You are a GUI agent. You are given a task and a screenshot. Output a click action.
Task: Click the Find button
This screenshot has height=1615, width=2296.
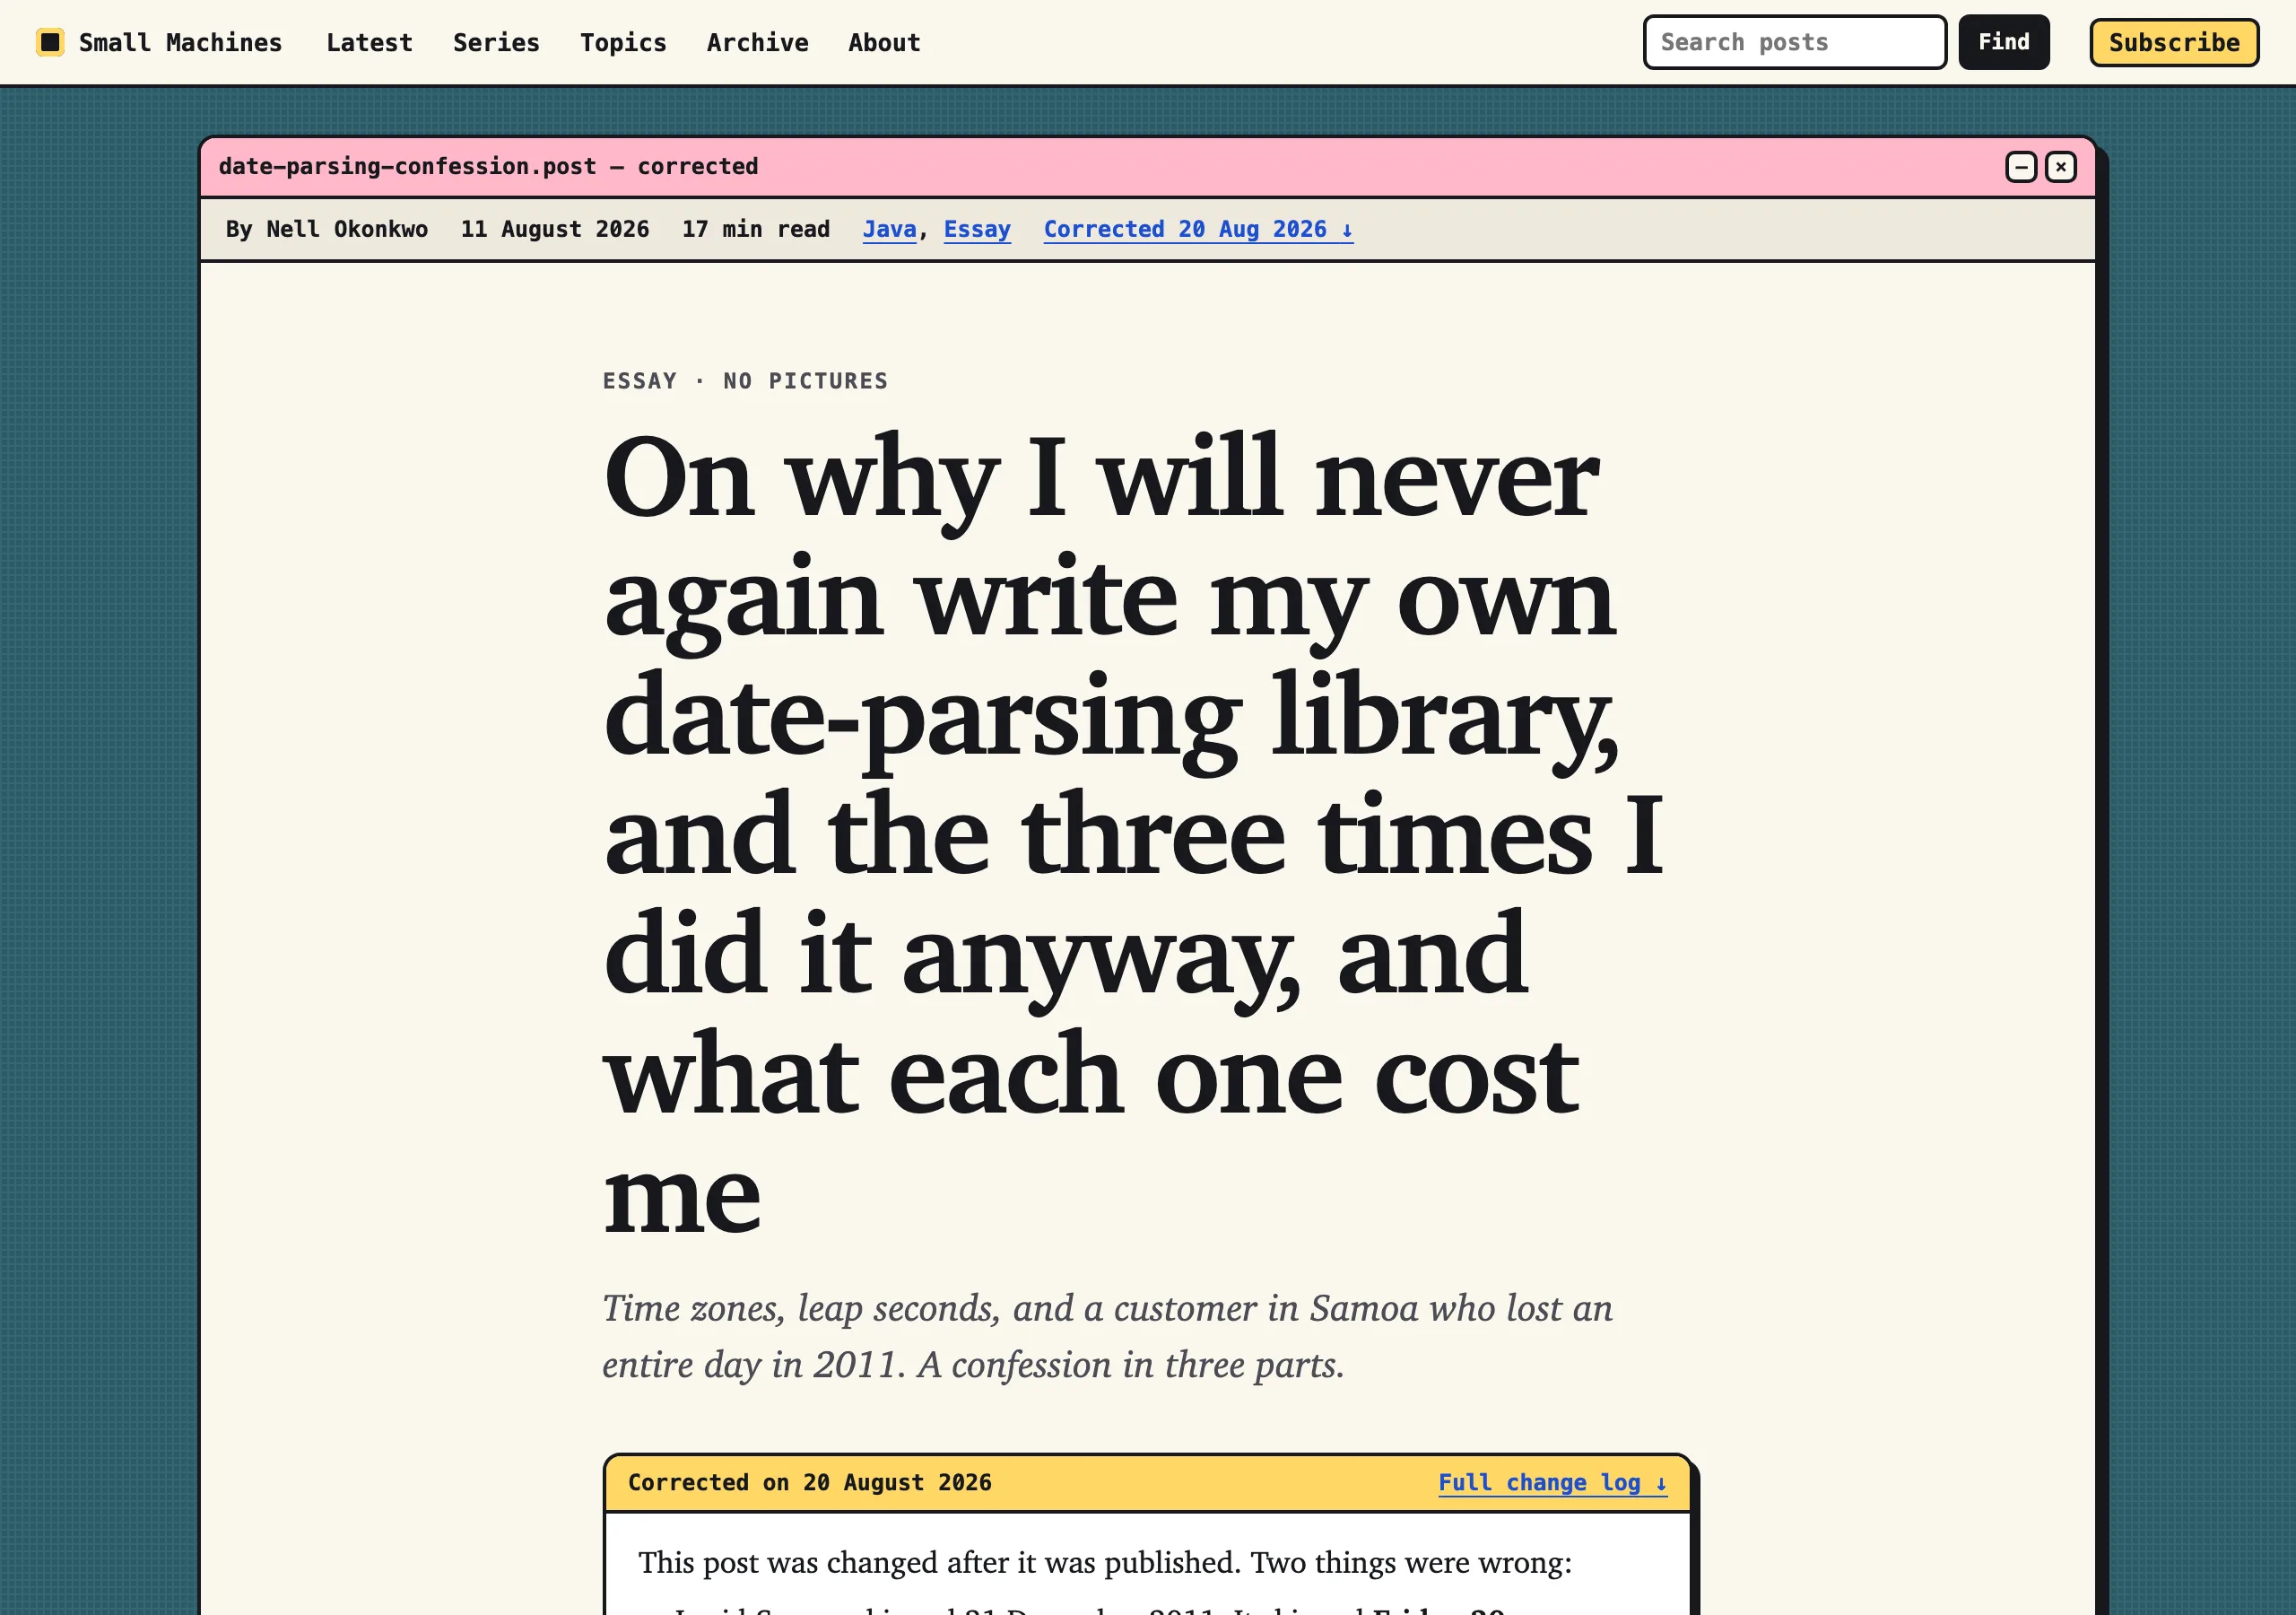[x=2003, y=42]
